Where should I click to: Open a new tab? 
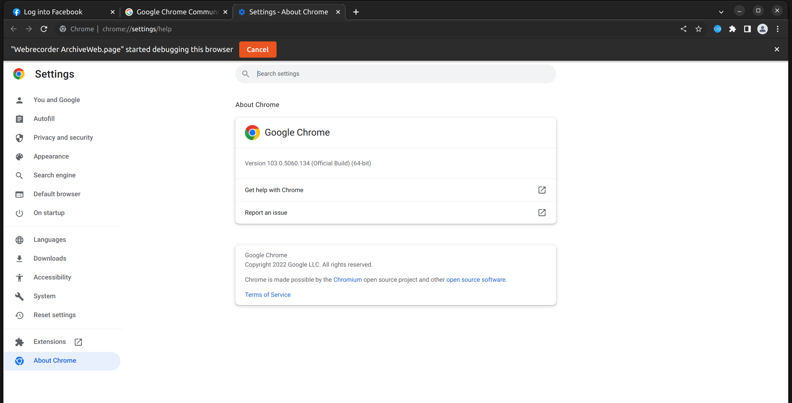356,12
